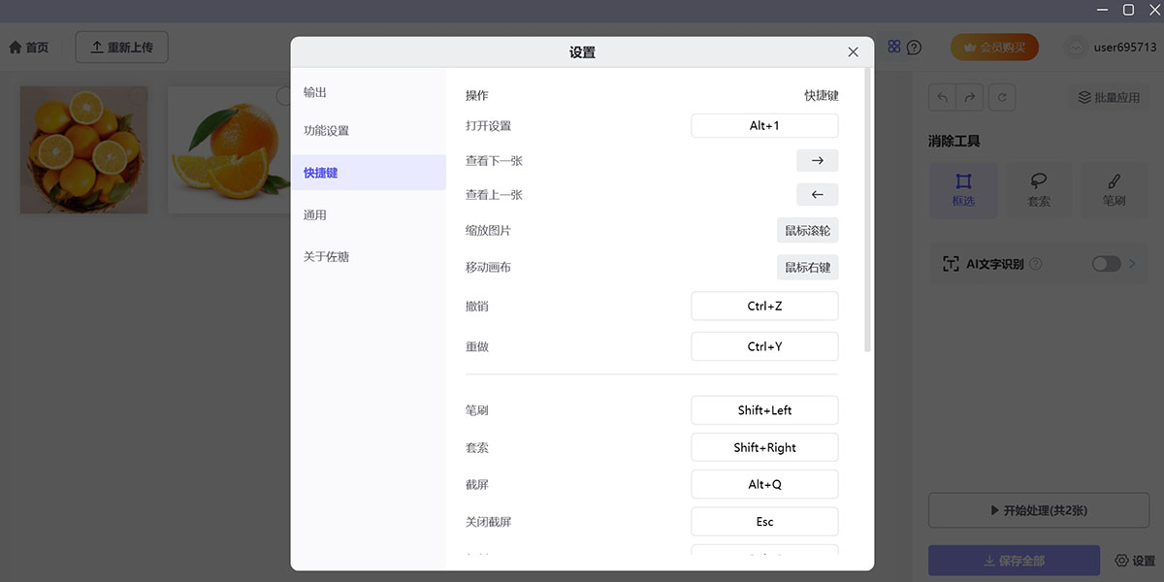Click the undo arrow icon

[941, 97]
